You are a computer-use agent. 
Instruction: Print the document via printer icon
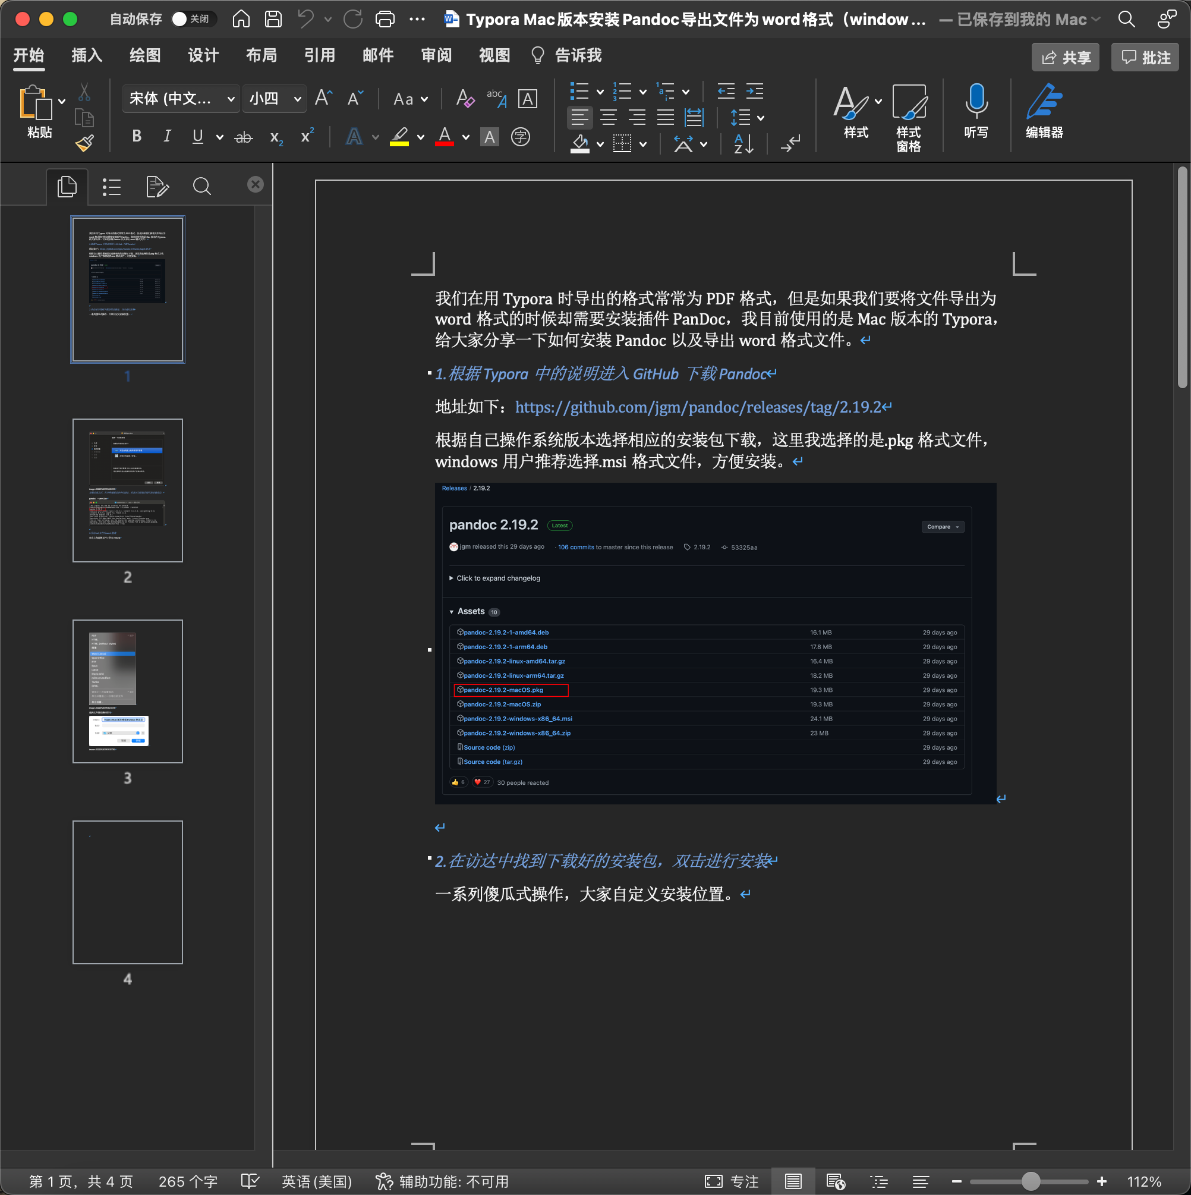(x=385, y=19)
